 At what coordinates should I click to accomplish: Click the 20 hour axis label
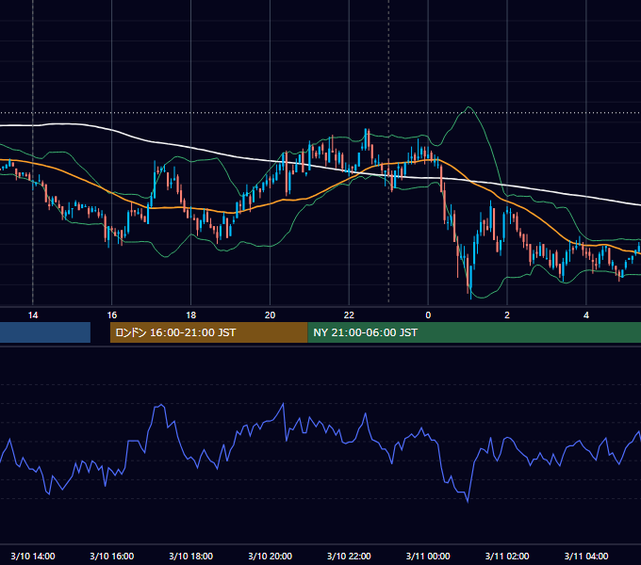[270, 315]
